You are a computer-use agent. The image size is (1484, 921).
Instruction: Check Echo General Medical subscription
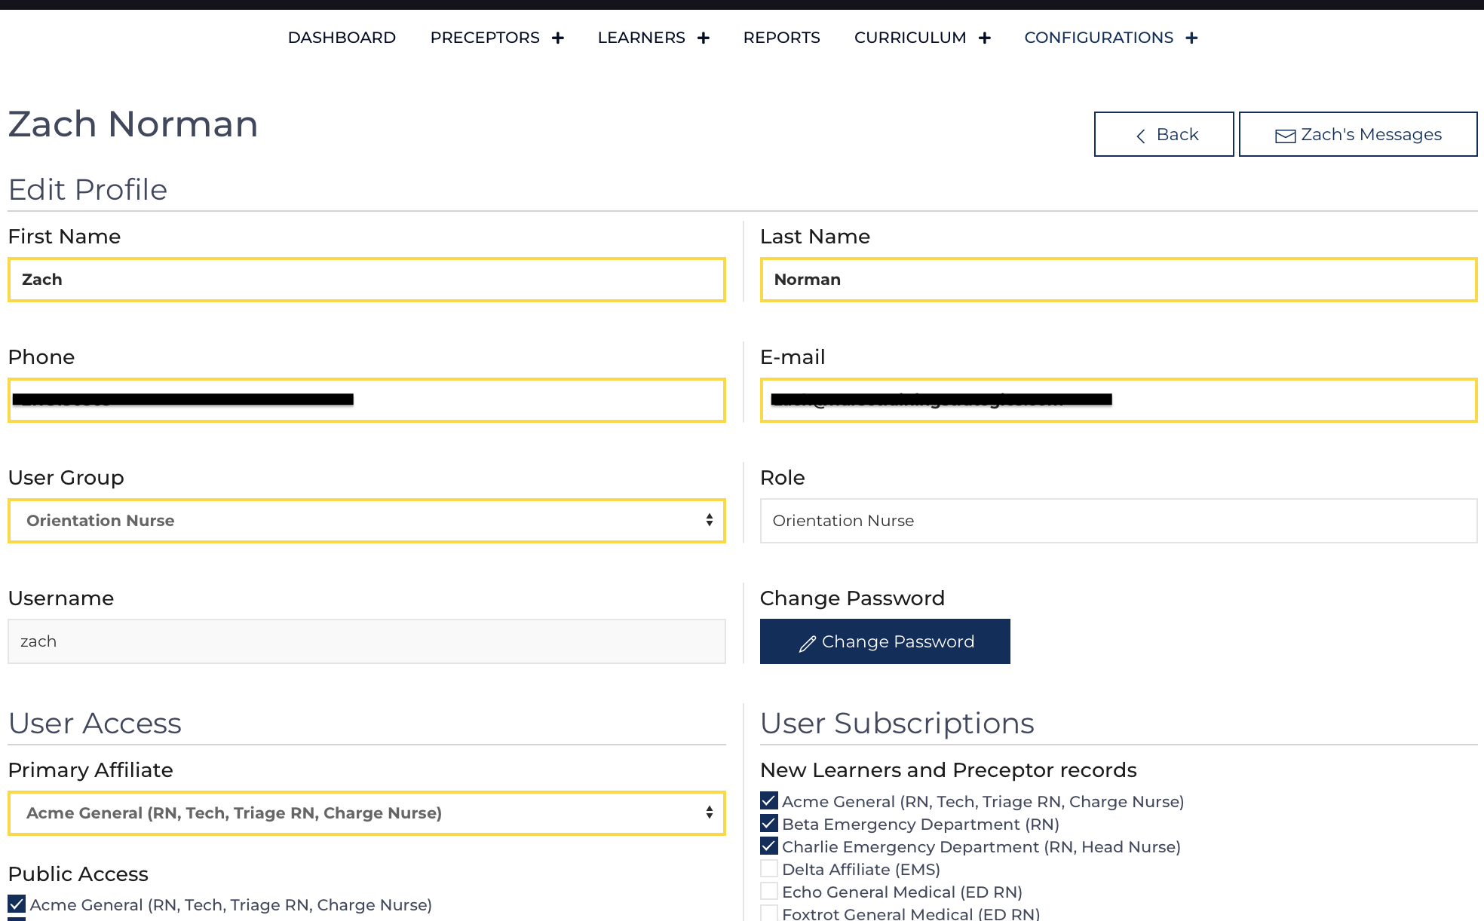pos(769,891)
